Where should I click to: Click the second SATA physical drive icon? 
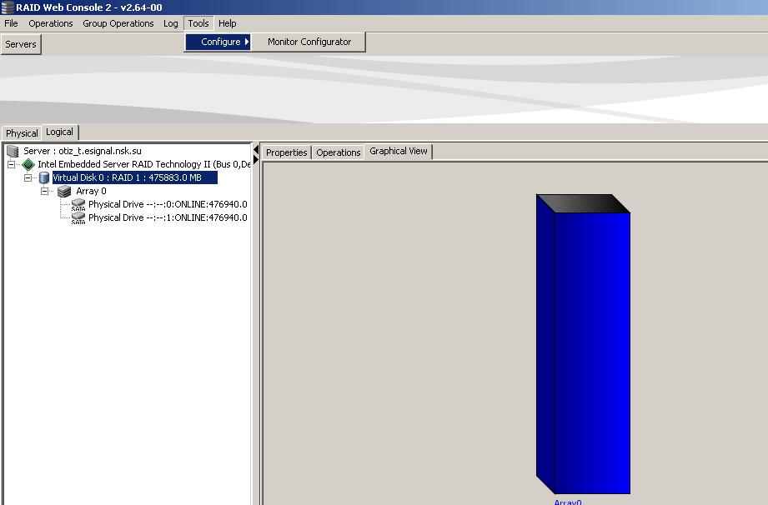[x=78, y=217]
